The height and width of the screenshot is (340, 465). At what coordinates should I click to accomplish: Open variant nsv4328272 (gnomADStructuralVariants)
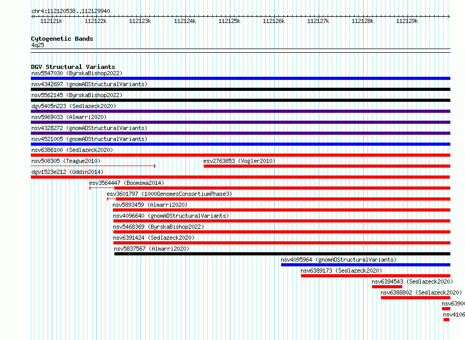coord(89,128)
